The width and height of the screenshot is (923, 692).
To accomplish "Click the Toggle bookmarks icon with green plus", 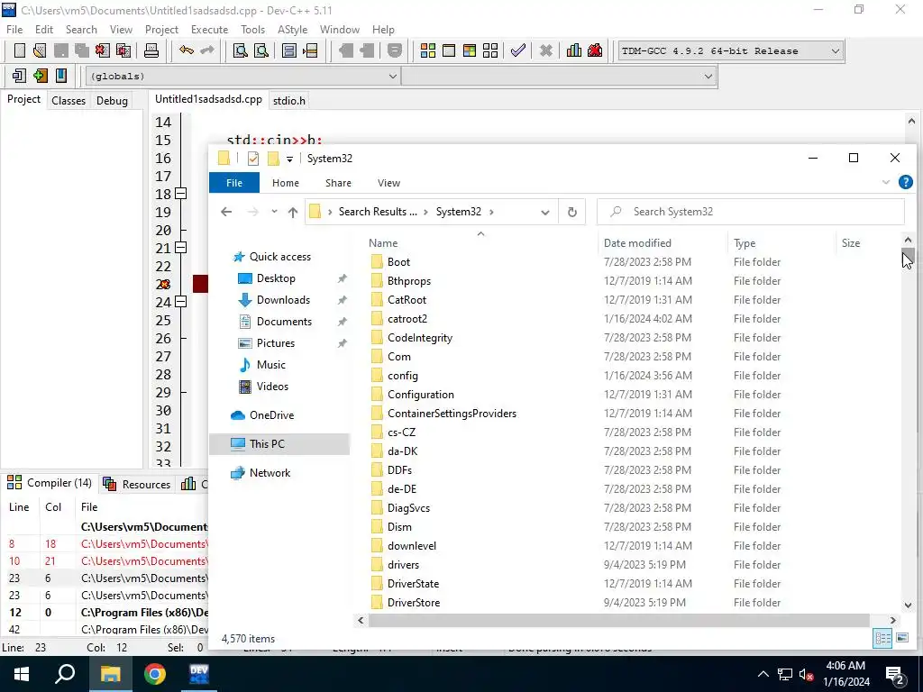I will click(40, 76).
